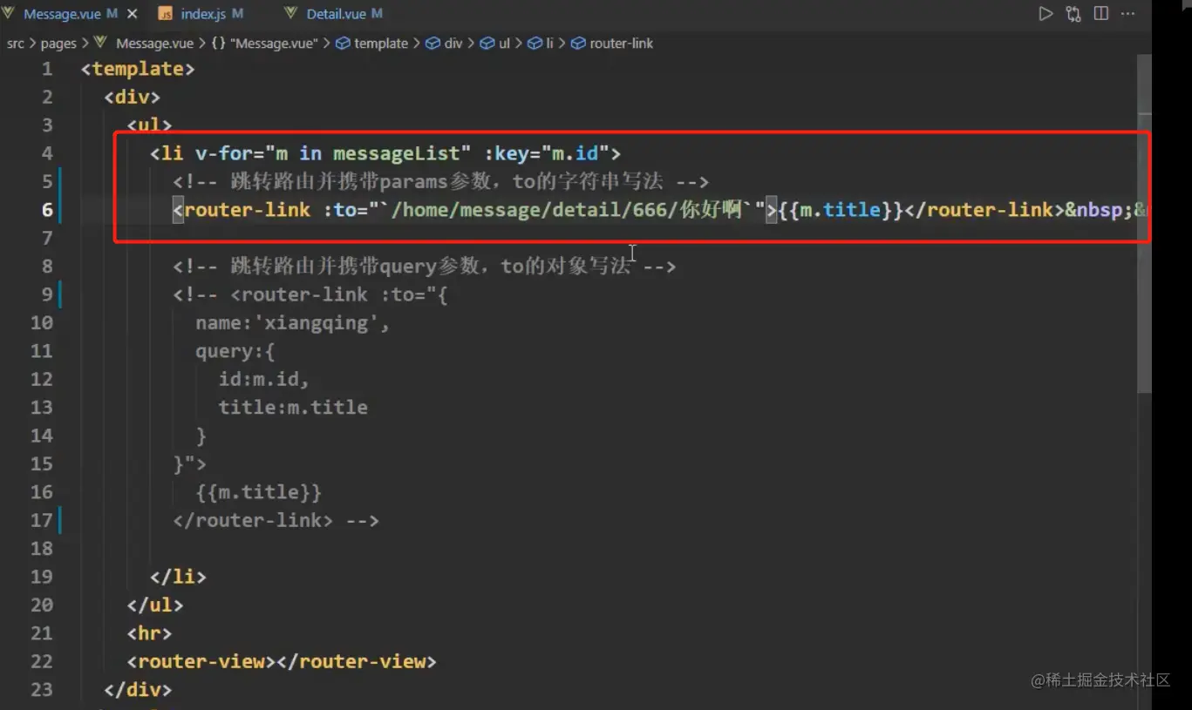Image resolution: width=1192 pixels, height=710 pixels.
Task: Click line number 12 in the gutter
Action: point(42,379)
